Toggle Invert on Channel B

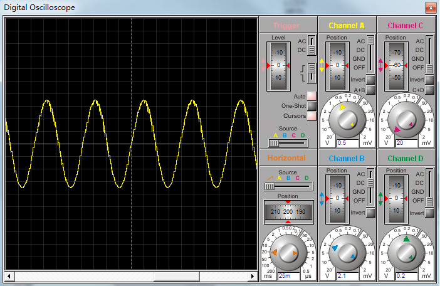coord(371,213)
